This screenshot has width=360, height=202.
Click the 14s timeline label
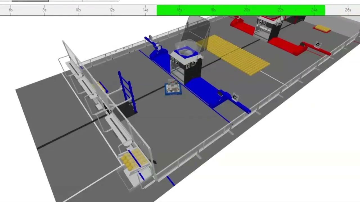tap(146, 10)
